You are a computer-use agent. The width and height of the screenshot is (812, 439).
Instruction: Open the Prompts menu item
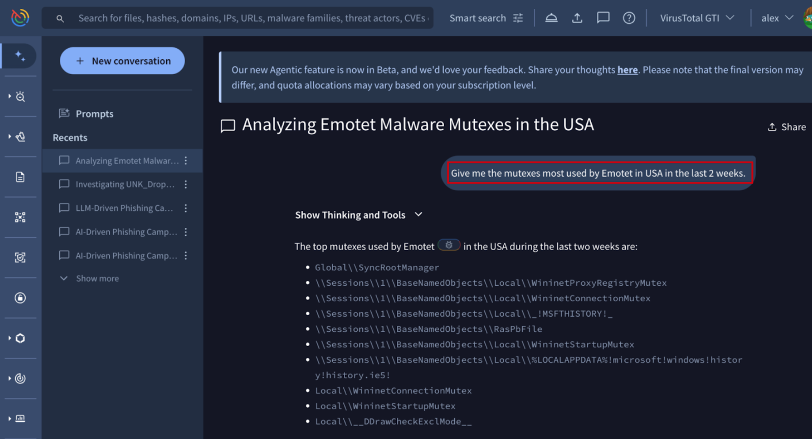86,114
